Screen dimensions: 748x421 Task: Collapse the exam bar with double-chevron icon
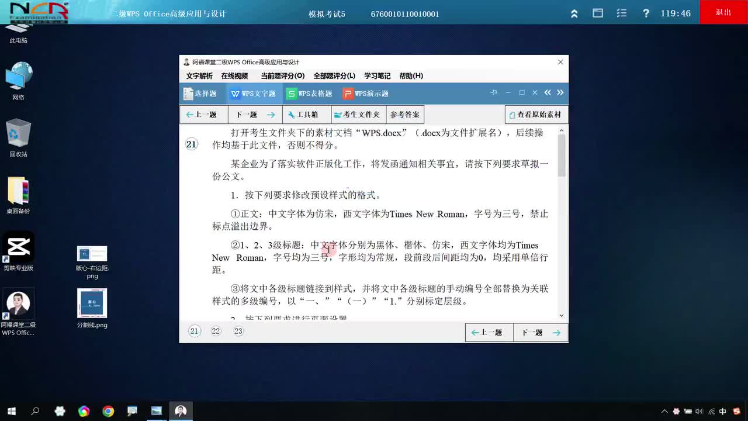pos(574,13)
